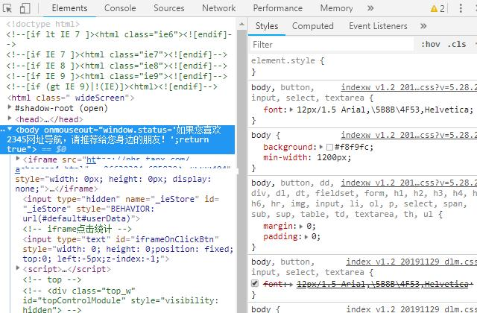The height and width of the screenshot is (313, 477).
Task: Select the commented top_w div node
Action: pos(121,300)
